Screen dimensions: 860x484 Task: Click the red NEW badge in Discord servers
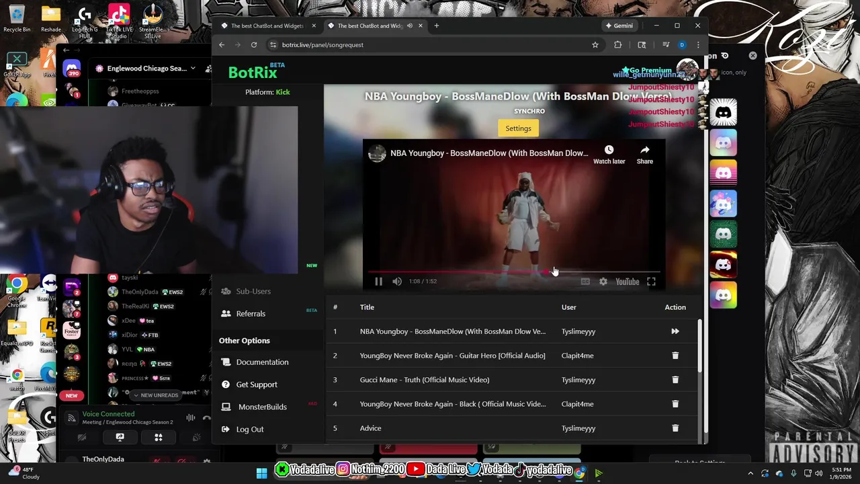71,395
